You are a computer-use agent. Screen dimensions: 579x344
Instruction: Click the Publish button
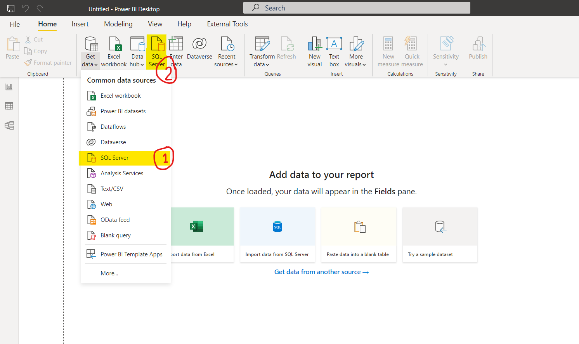478,48
